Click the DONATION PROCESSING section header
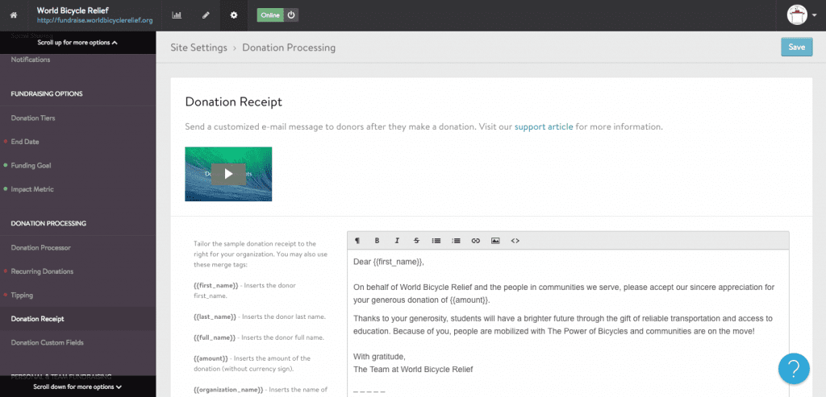Viewport: 826px width, 397px height. click(48, 224)
